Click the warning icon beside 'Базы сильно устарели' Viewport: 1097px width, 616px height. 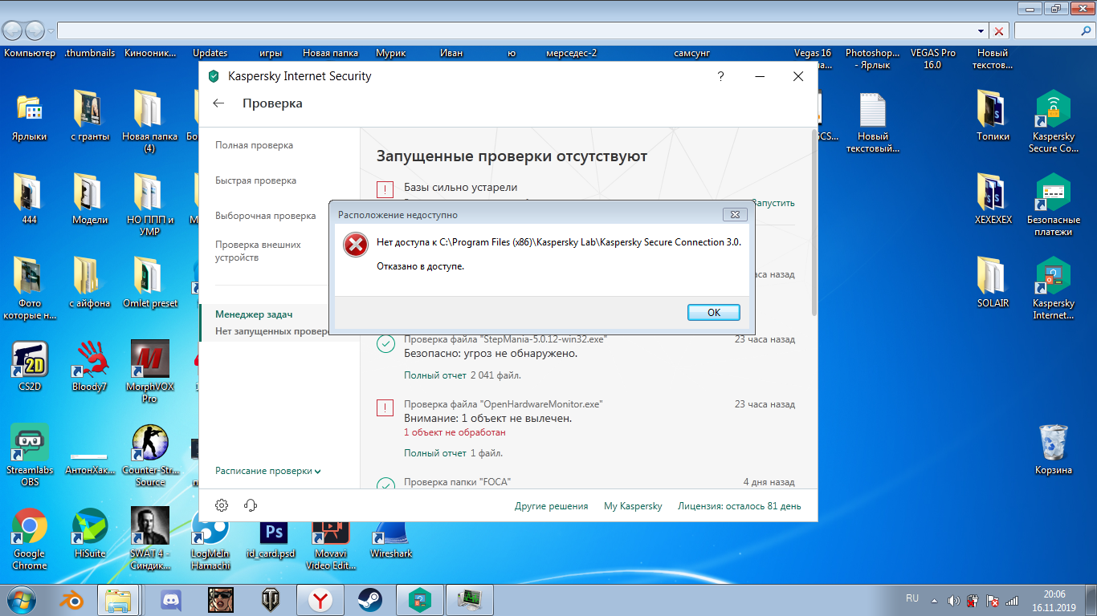coord(385,189)
